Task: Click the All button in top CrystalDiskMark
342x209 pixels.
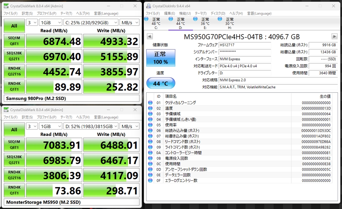Action: (x=14, y=26)
